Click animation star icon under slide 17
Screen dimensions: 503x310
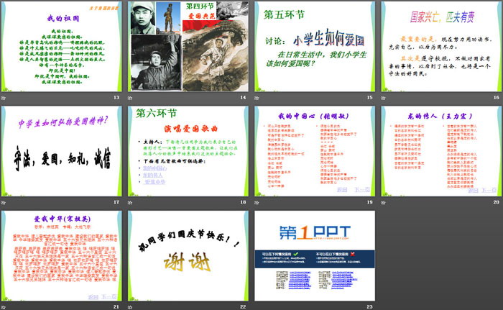pos(3,202)
